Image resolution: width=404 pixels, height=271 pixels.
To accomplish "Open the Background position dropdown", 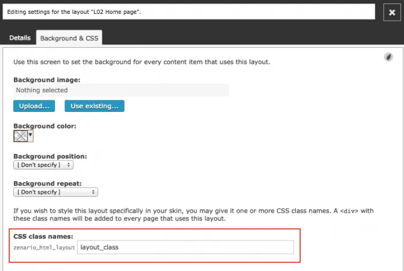I will (43, 165).
